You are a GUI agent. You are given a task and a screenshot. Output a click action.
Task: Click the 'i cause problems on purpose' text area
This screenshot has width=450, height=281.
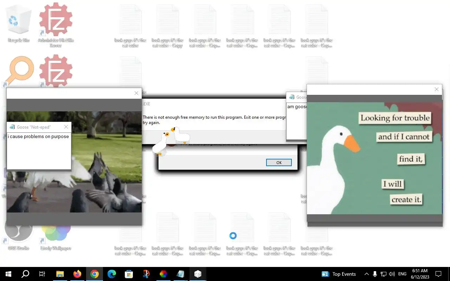coord(39,151)
